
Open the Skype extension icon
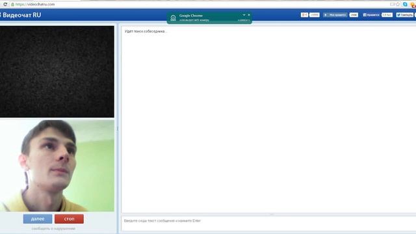pos(405,5)
